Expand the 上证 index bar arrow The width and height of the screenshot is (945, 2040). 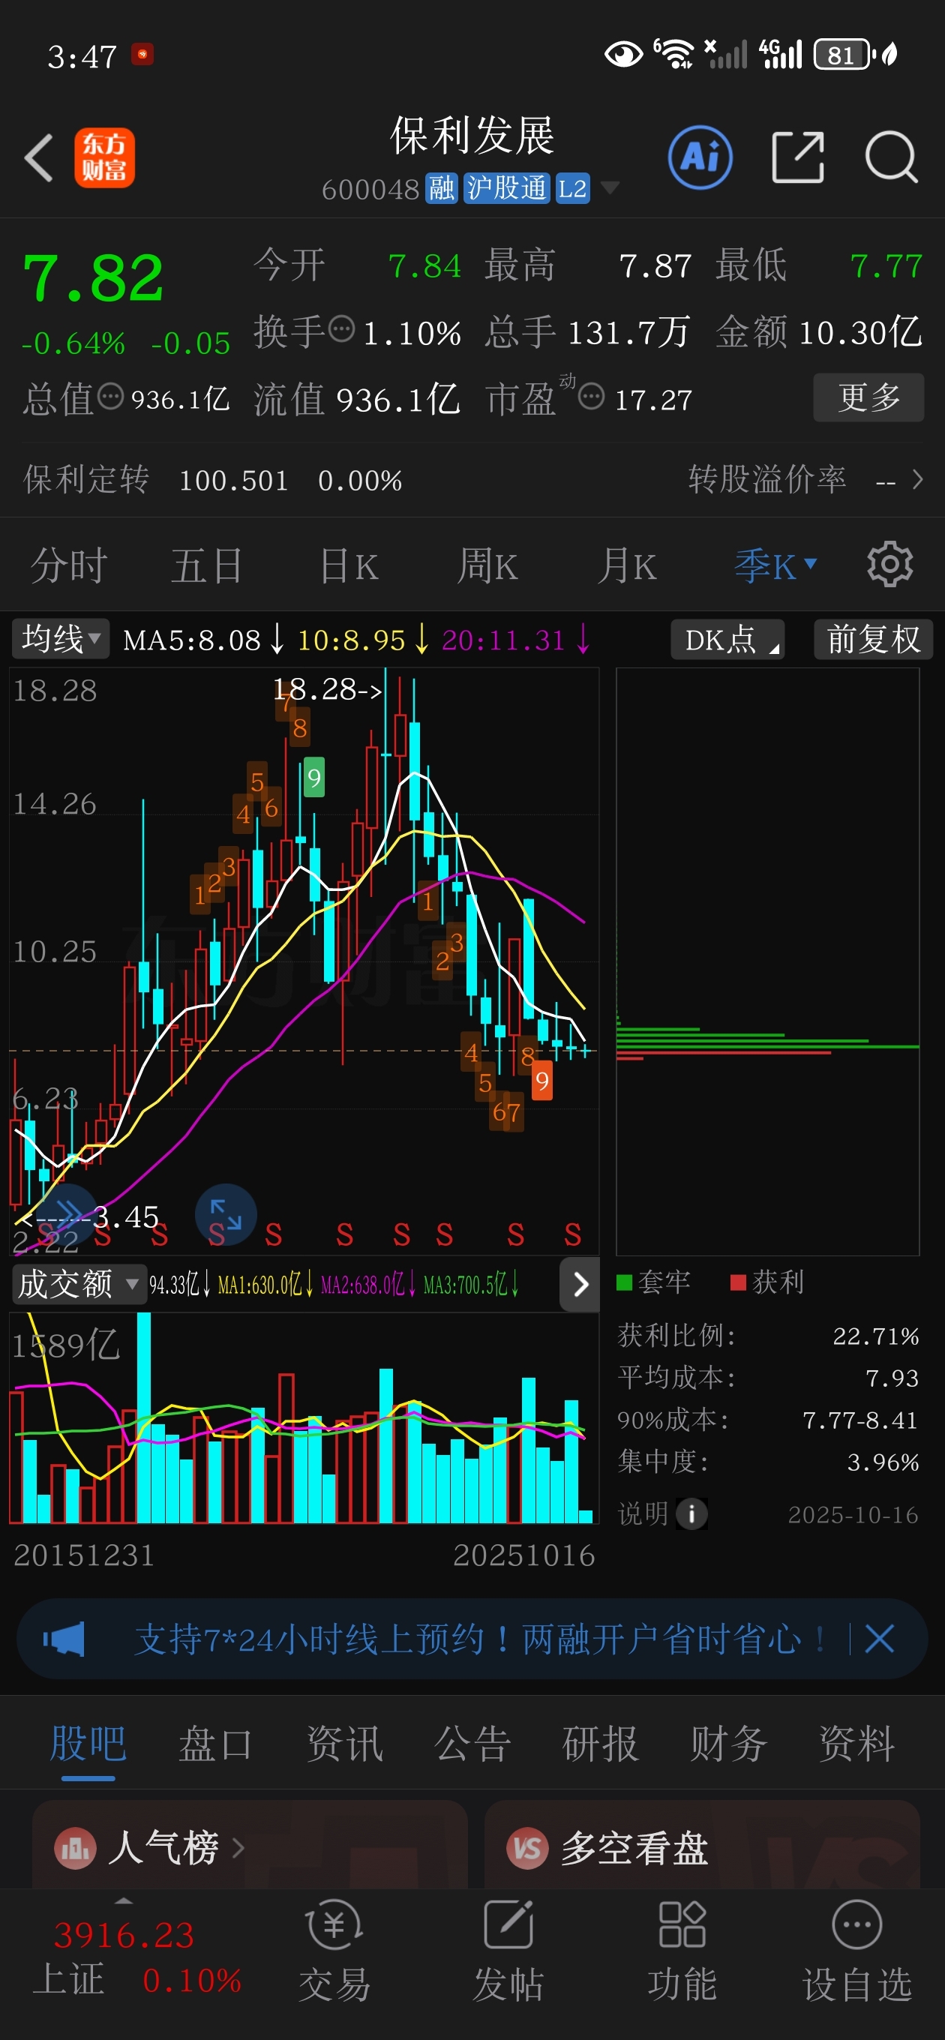tap(124, 1901)
